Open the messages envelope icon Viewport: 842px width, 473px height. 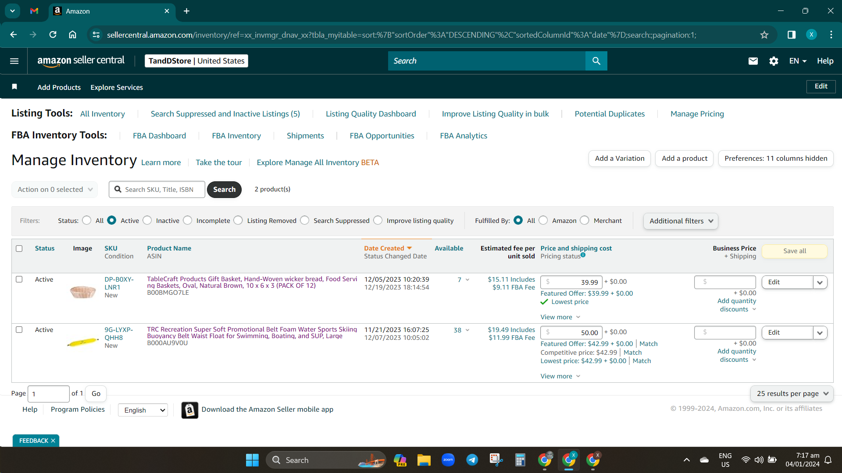[753, 61]
